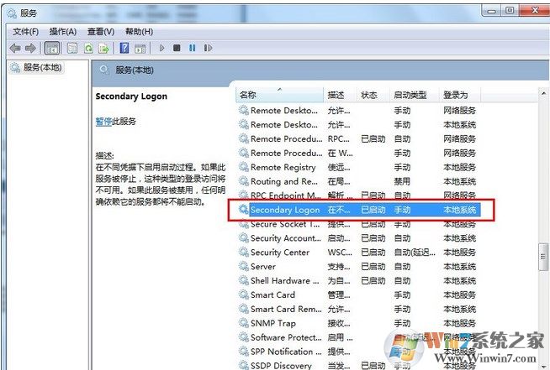The image size is (550, 370).
Task: Click the Secondary Logon heading in description pane
Action: (x=131, y=96)
